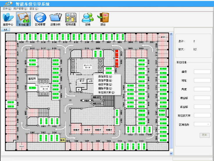Select the 车场配置 toolbar icon
The height and width of the screenshot is (161, 214).
[x=24, y=19]
